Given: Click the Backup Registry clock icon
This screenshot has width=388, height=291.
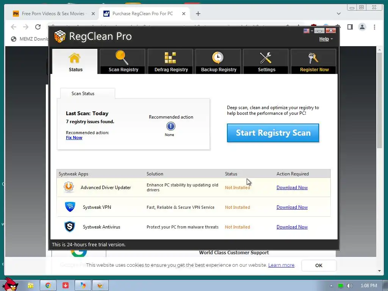Looking at the screenshot, I should pos(218,58).
